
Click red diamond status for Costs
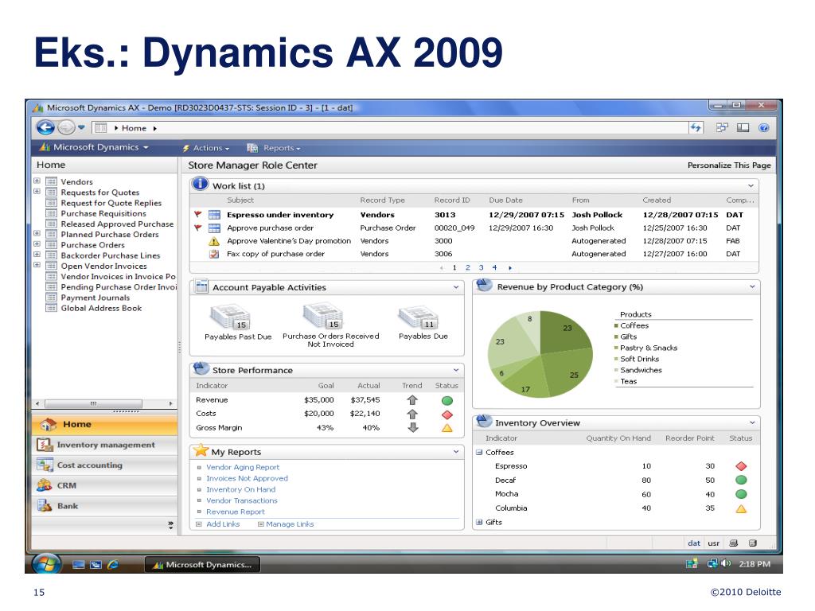click(447, 414)
